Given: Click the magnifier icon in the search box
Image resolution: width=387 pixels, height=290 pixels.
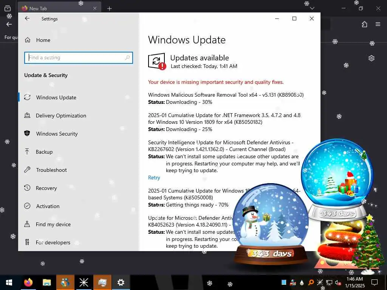Looking at the screenshot, I should point(127,58).
